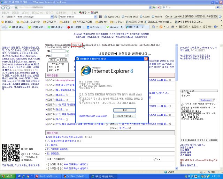Open the AutoFill toolbar item

pyautogui.click(x=157, y=17)
